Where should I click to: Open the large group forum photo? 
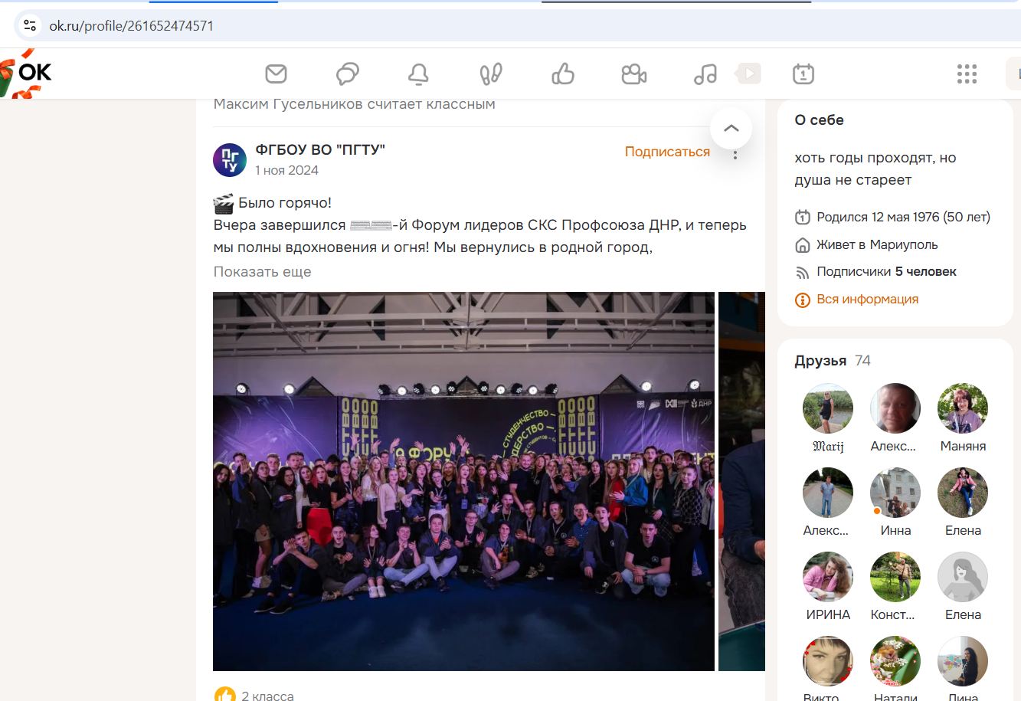click(x=463, y=481)
